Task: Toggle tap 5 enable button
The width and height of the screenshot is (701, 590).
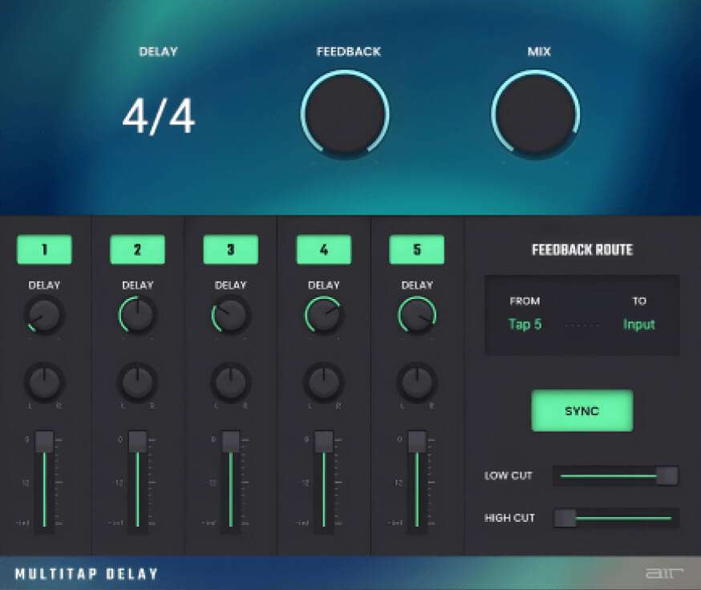Action: pos(416,249)
